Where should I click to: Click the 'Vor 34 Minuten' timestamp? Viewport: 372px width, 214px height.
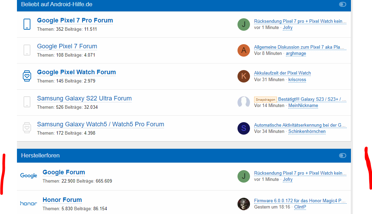pyautogui.click(x=269, y=131)
